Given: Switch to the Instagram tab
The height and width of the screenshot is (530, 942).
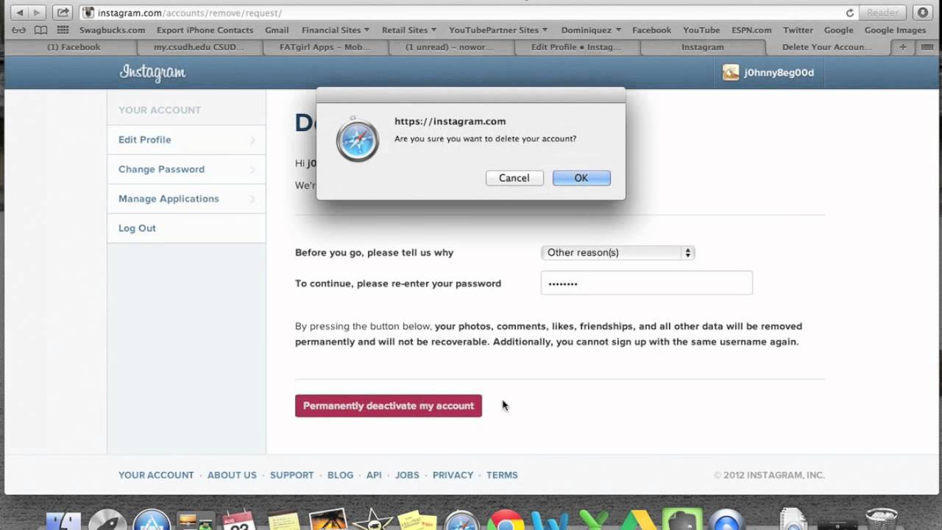Looking at the screenshot, I should tap(702, 47).
